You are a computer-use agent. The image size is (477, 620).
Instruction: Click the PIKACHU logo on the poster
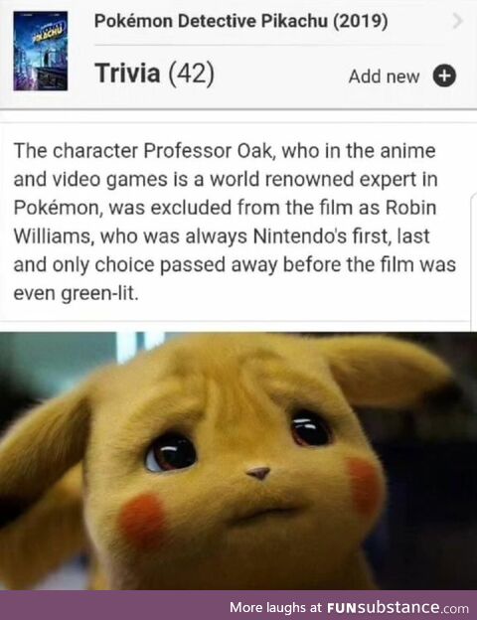[48, 37]
